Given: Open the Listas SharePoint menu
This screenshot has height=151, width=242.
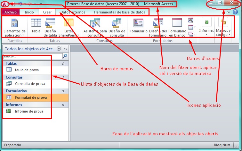Looking at the screenshot, I should 69,27.
